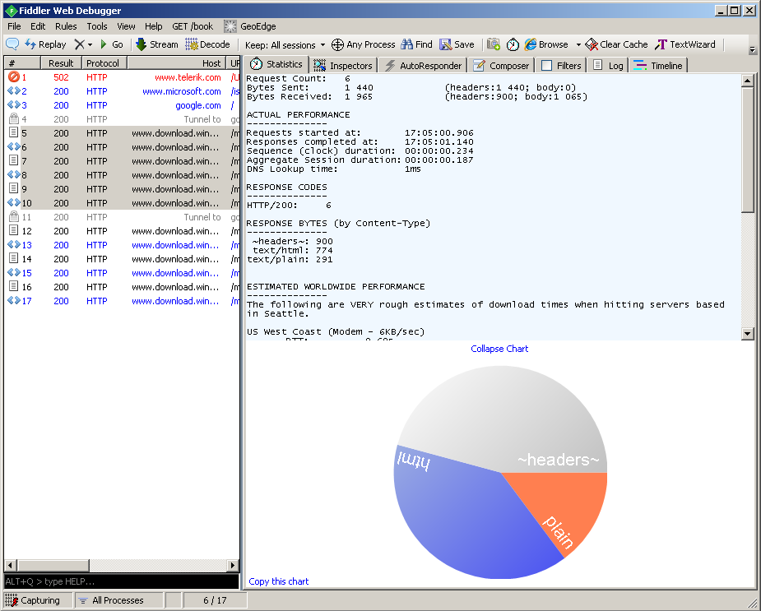Click the Save sessions icon

445,44
